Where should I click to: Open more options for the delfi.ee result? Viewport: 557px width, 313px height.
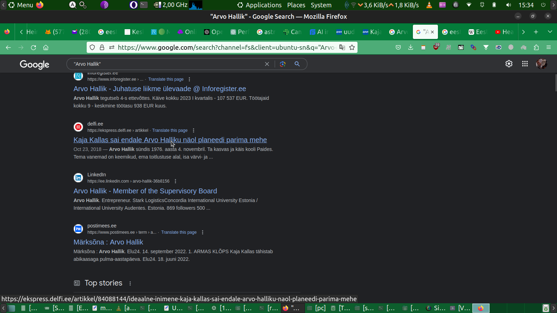[x=194, y=130]
